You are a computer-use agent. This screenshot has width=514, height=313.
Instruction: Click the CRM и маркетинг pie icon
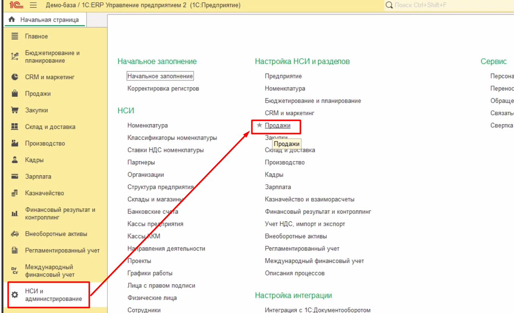pyautogui.click(x=15, y=77)
